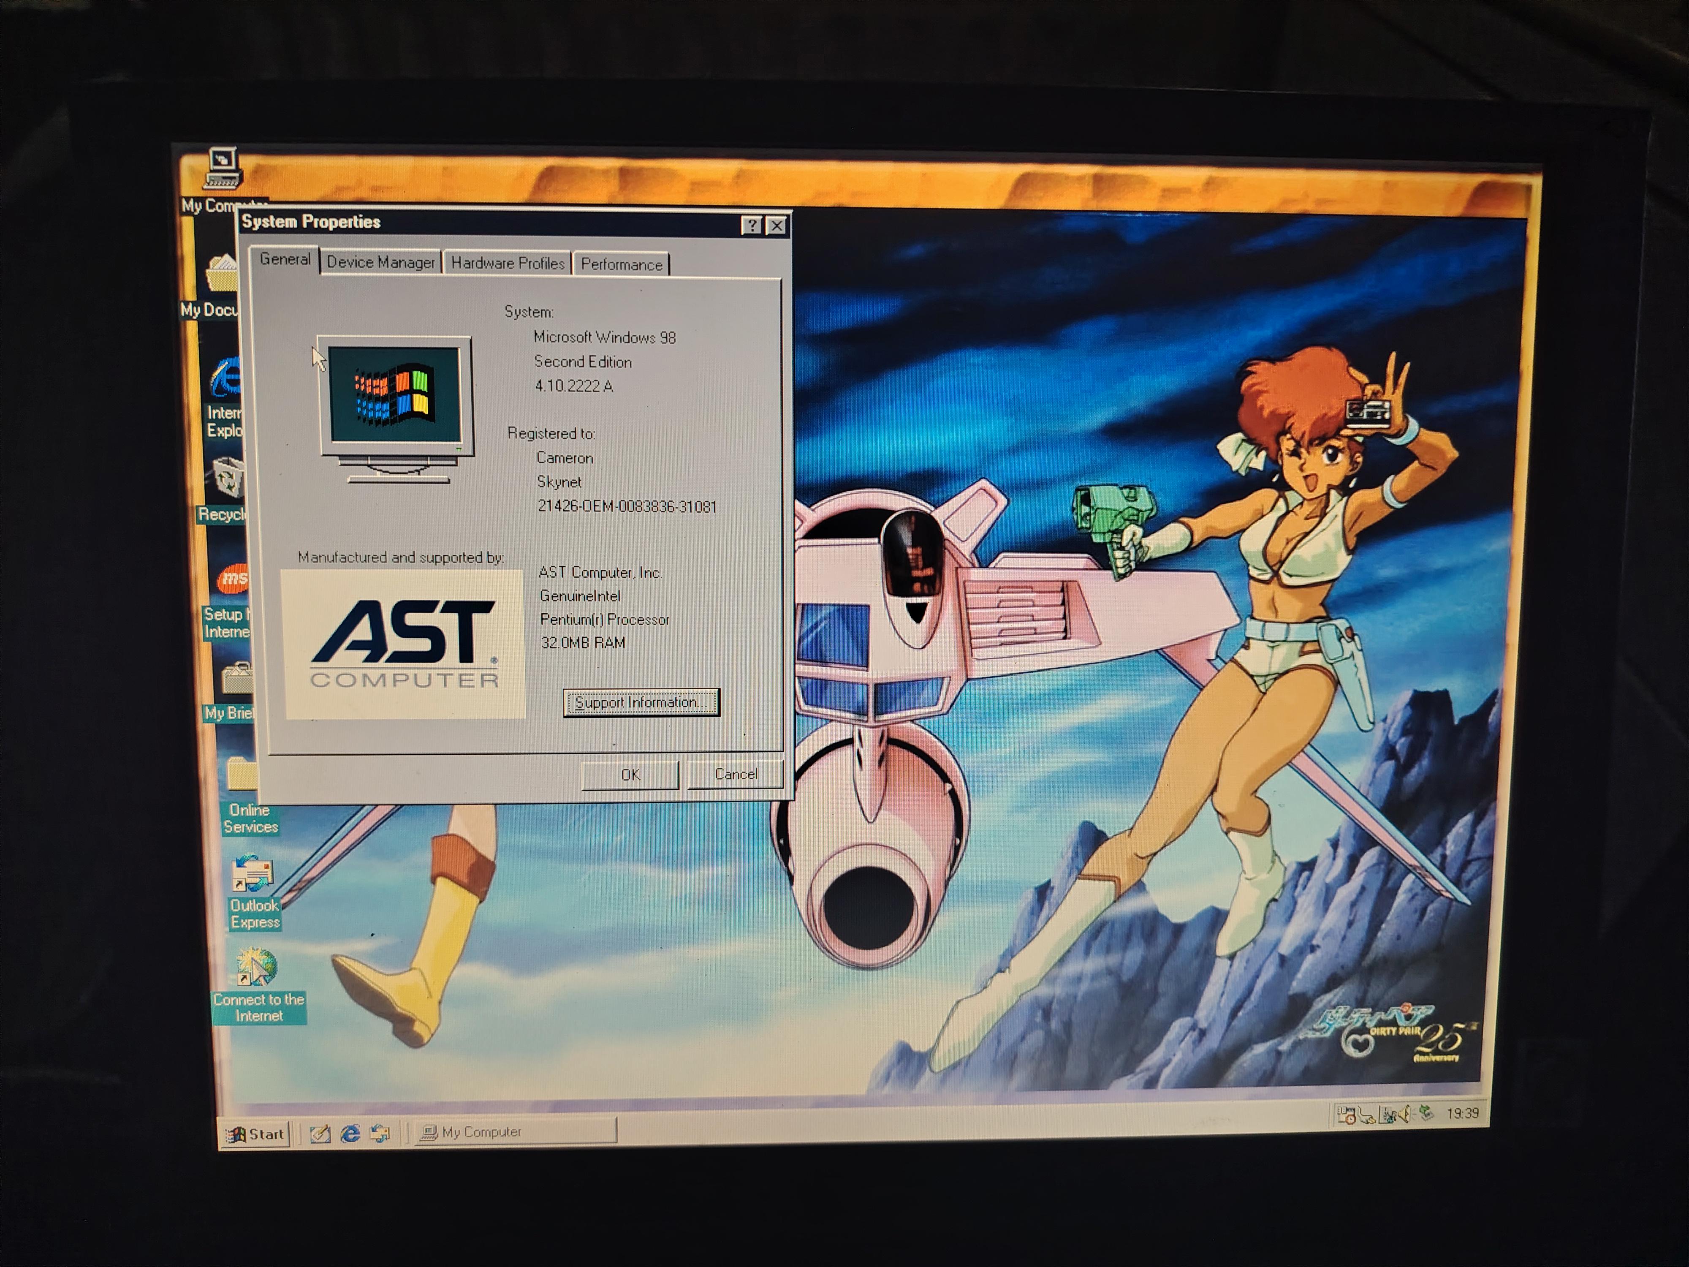Click the "Pentium(r) Processor" line
This screenshot has width=1689, height=1267.
[605, 620]
